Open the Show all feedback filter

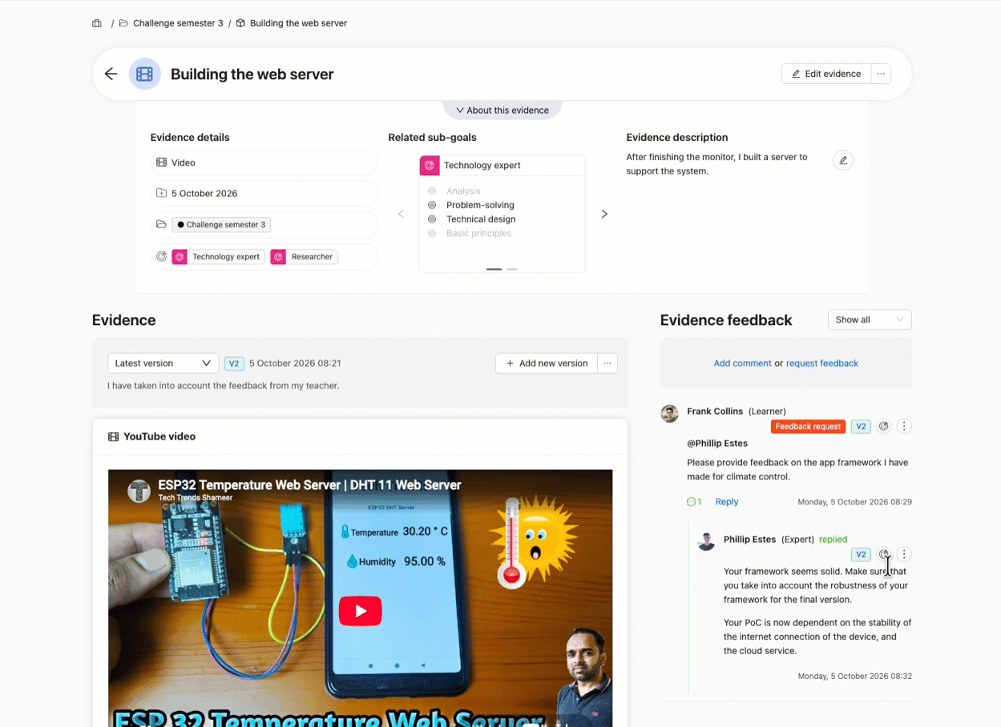point(869,319)
